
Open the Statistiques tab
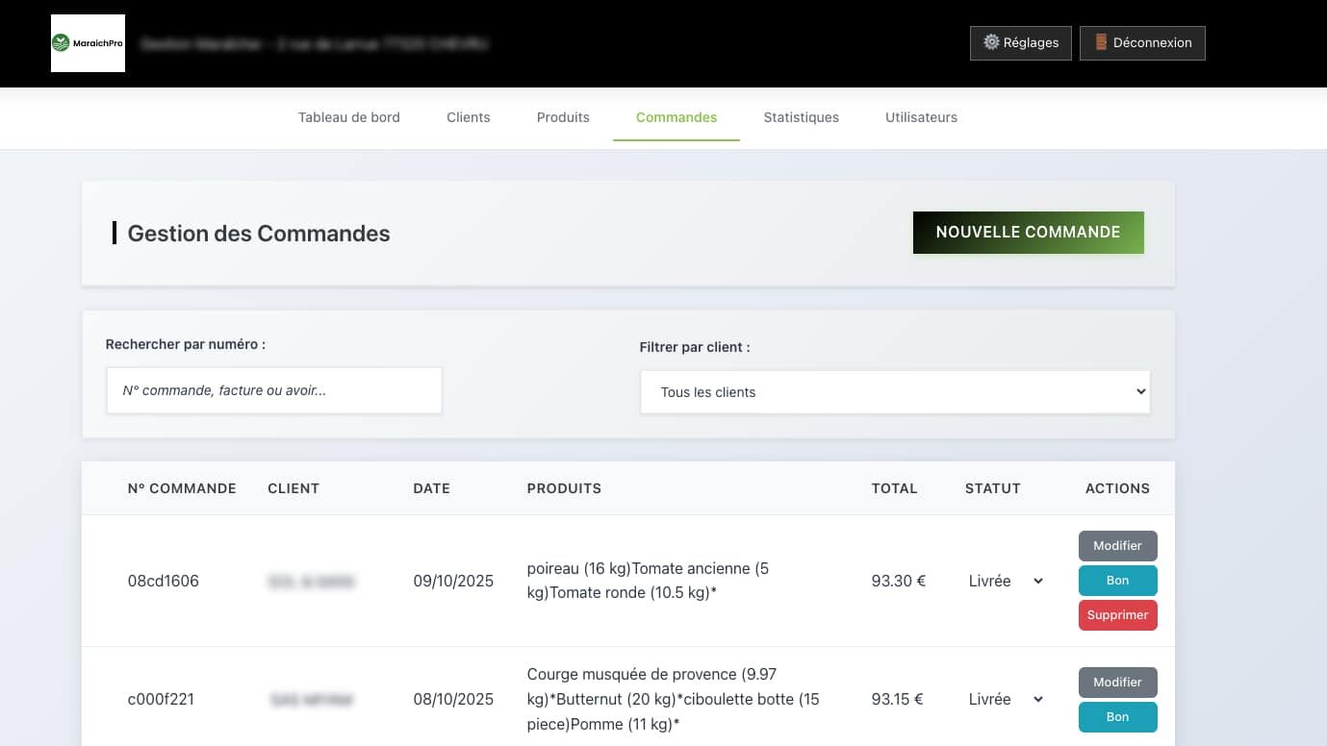pos(801,117)
